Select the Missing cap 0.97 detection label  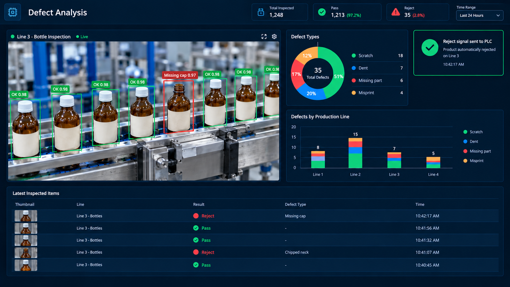coord(180,75)
